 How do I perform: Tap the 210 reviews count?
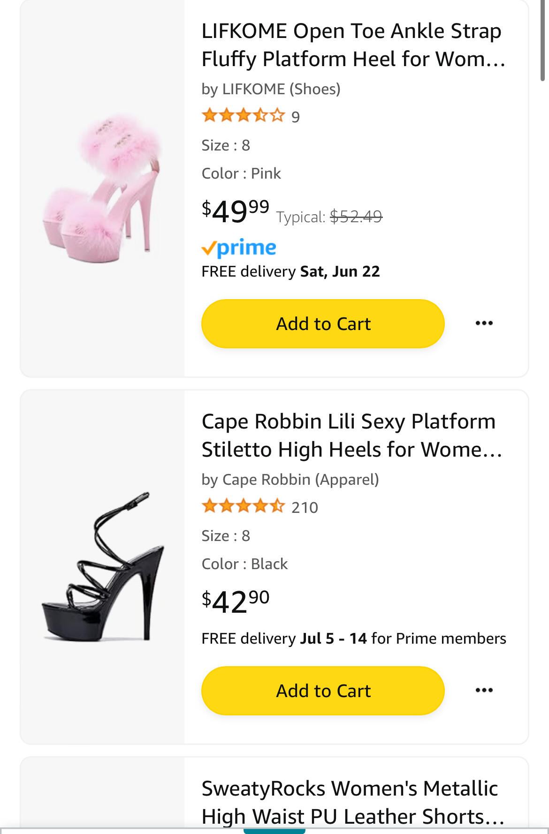coord(305,507)
